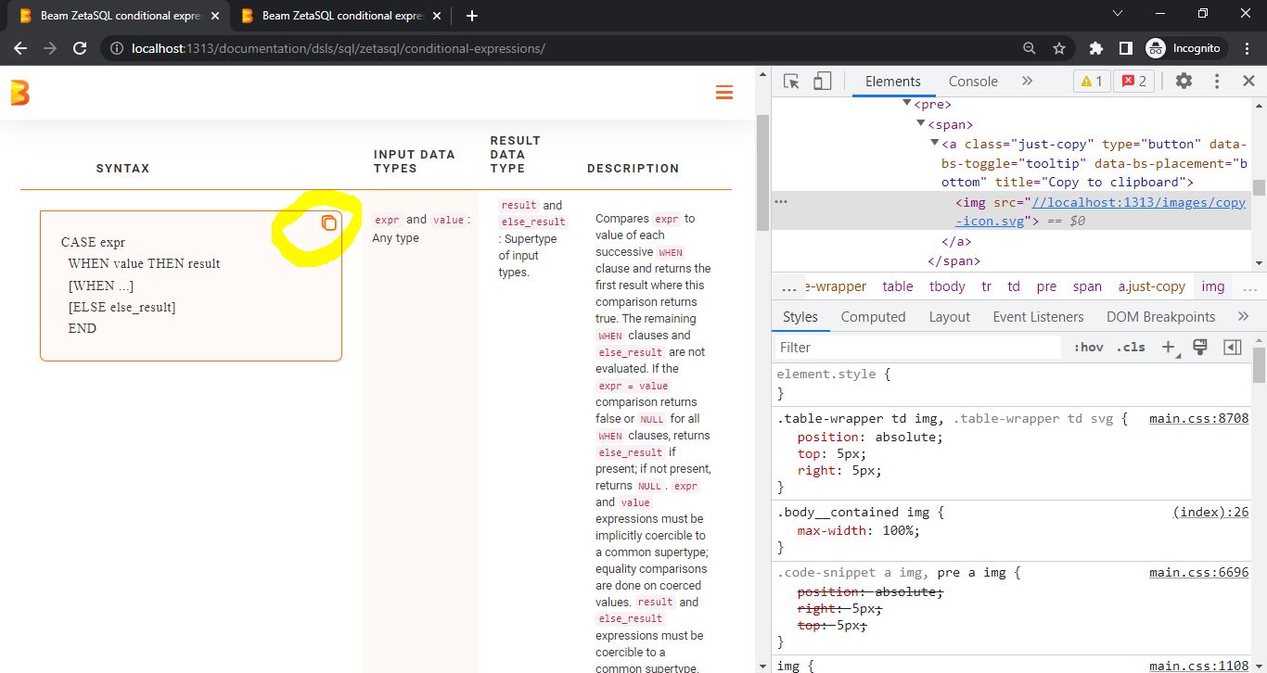This screenshot has width=1267, height=673.
Task: Expand the truncated breadcrumb ellipsis
Action: pos(789,286)
